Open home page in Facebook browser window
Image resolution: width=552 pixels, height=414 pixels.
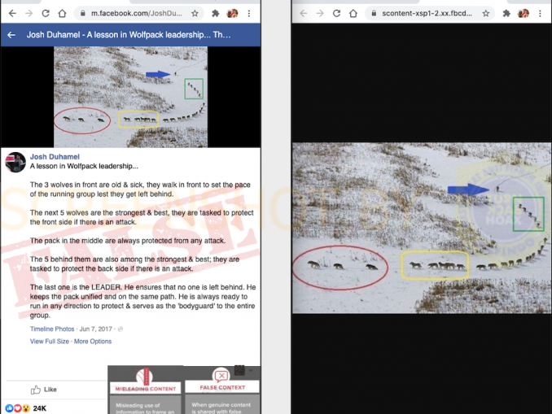tap(62, 13)
